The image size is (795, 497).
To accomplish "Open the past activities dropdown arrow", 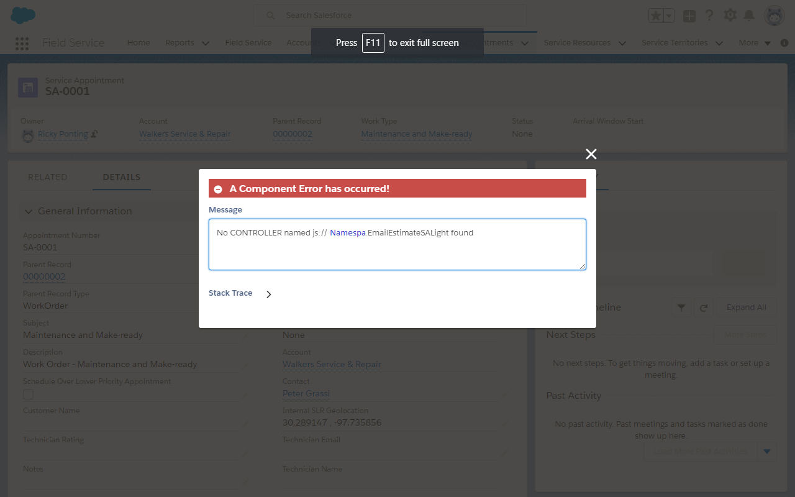I will (x=767, y=452).
